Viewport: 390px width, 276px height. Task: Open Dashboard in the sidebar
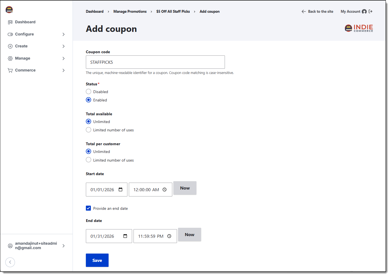point(25,22)
